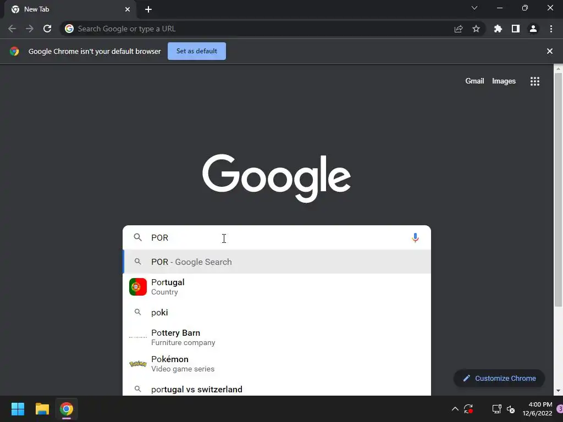Dismiss the default browser infobar

coord(550,51)
